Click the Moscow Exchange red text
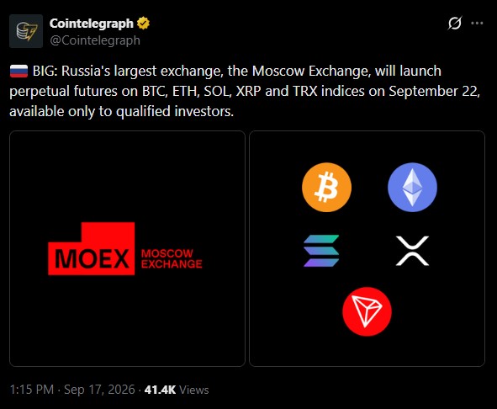This screenshot has width=497, height=409. (172, 258)
